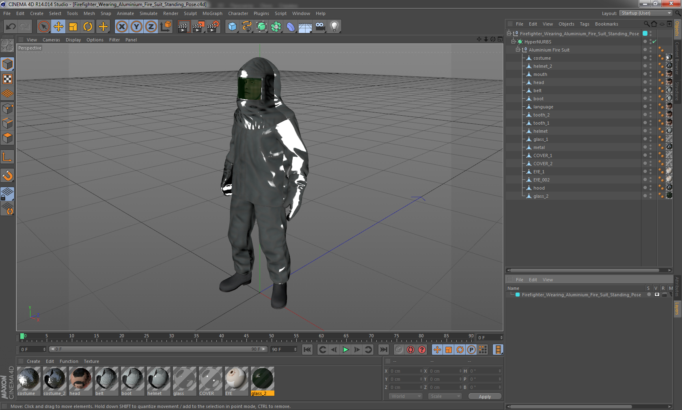Viewport: 682px width, 410px height.
Task: Select the mouth object in tree
Action: point(540,74)
